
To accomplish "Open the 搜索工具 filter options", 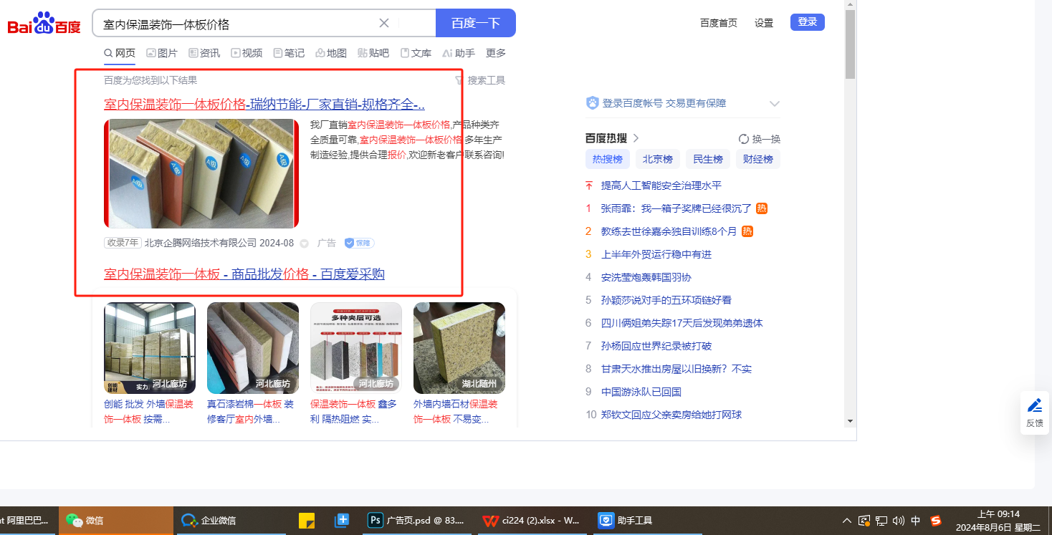I will click(x=481, y=80).
